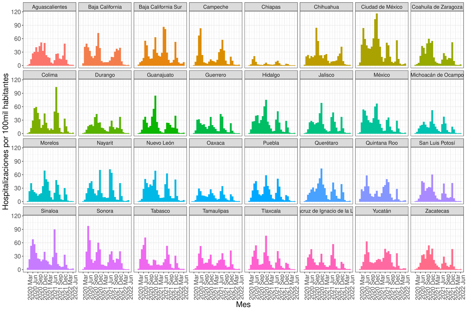This screenshot has height=311, width=466.
Task: Click the y-axis title Hospitalizaciones por 100mil habitantes
Action: pyautogui.click(x=6, y=141)
